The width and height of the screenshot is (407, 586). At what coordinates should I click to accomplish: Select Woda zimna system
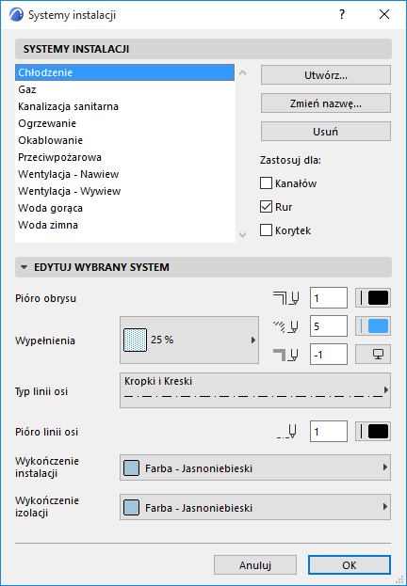pyautogui.click(x=124, y=225)
